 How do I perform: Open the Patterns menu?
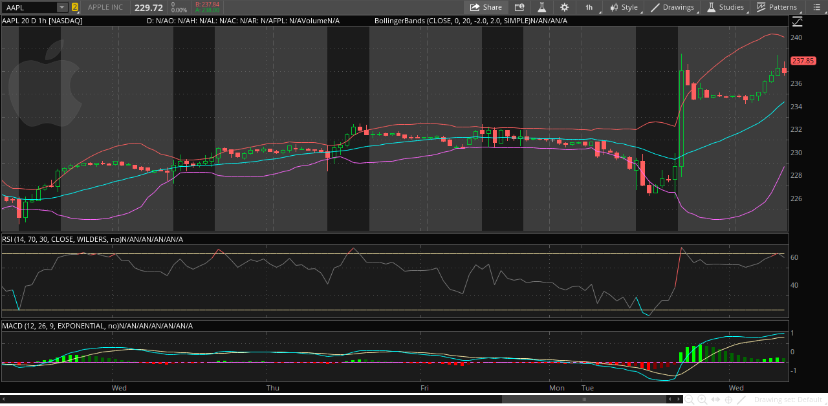[x=777, y=7]
